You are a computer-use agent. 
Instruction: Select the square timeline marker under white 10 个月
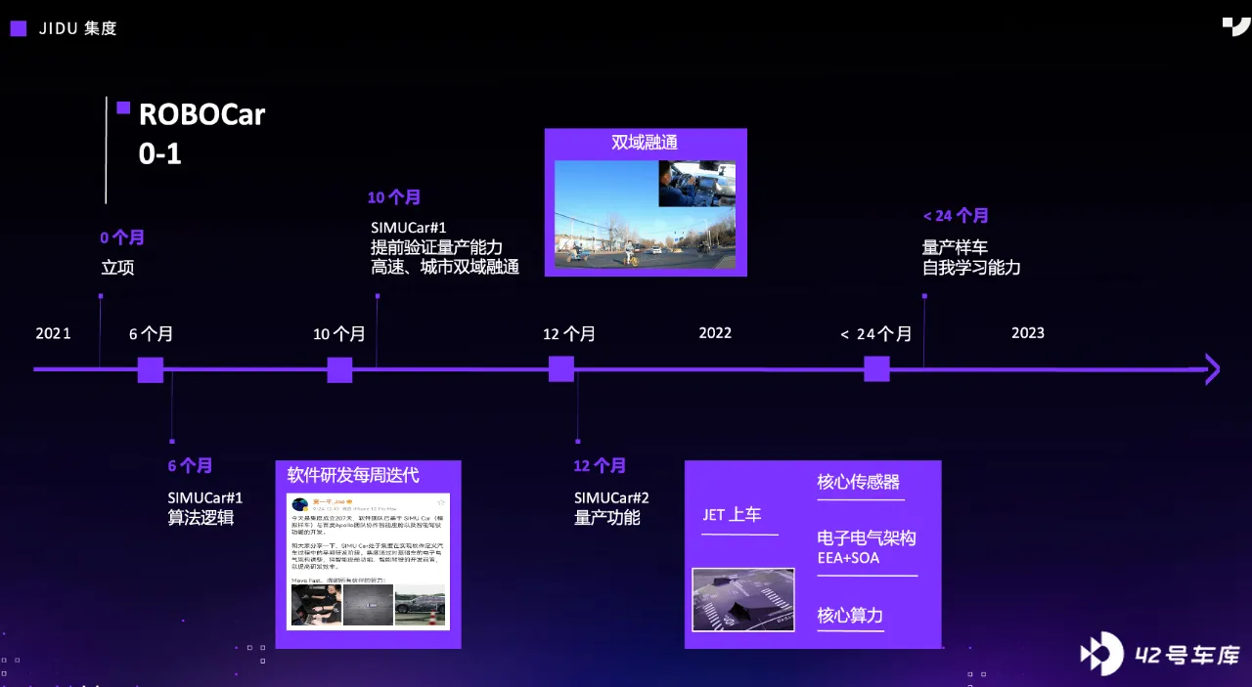click(339, 369)
